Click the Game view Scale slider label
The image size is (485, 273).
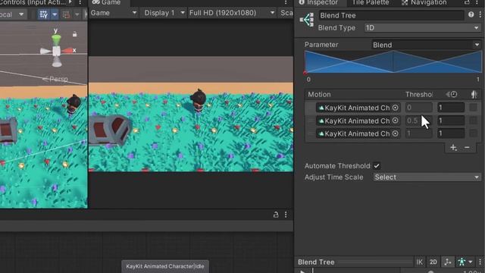pos(286,13)
